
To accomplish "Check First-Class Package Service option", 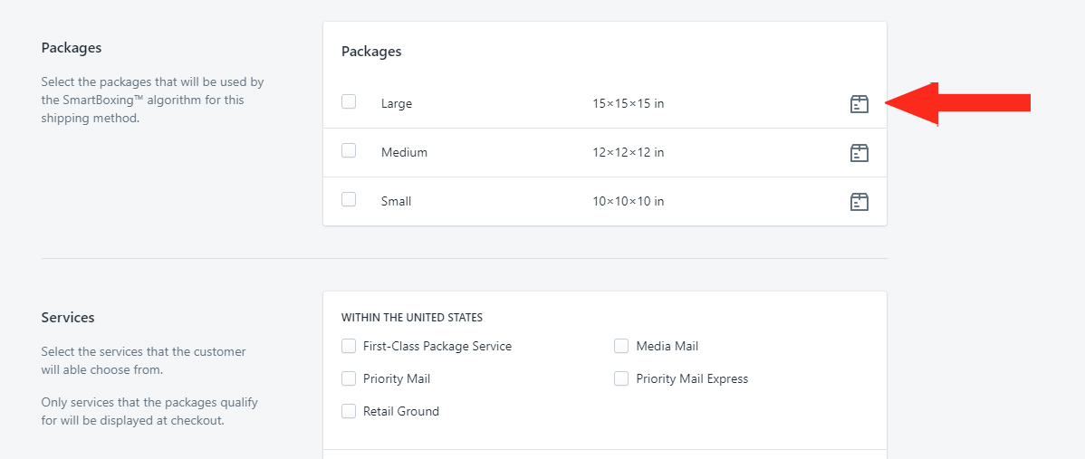I will pyautogui.click(x=349, y=346).
